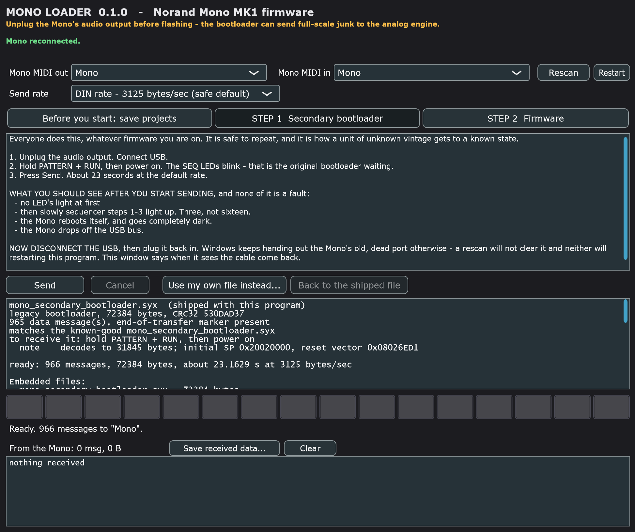635x532 pixels.
Task: Click the 'Mono reconnected.' status message
Action: pos(43,41)
